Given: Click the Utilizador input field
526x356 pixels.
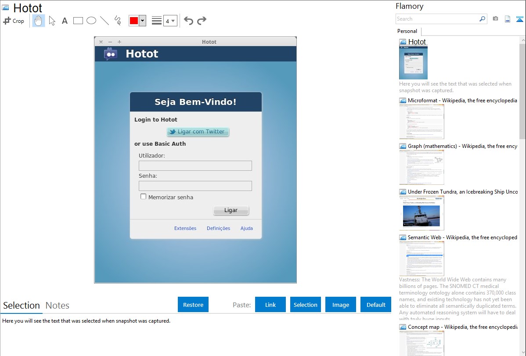Looking at the screenshot, I should coord(195,166).
